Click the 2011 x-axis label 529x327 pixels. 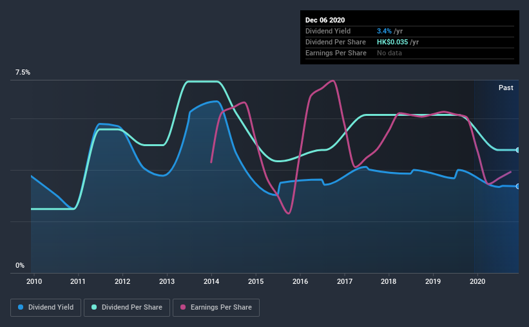click(x=78, y=281)
